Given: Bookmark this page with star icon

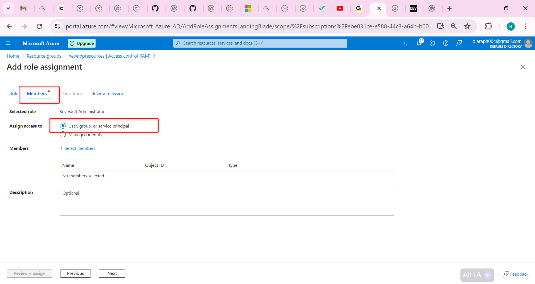Looking at the screenshot, I should point(467,26).
